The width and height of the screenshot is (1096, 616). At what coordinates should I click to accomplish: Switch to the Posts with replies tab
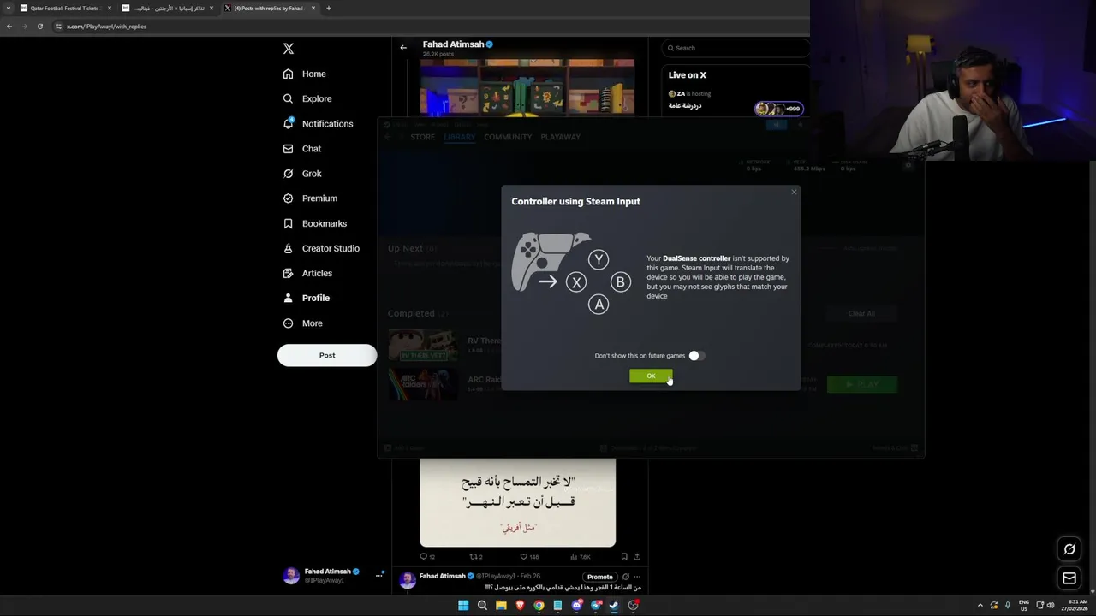coord(270,8)
